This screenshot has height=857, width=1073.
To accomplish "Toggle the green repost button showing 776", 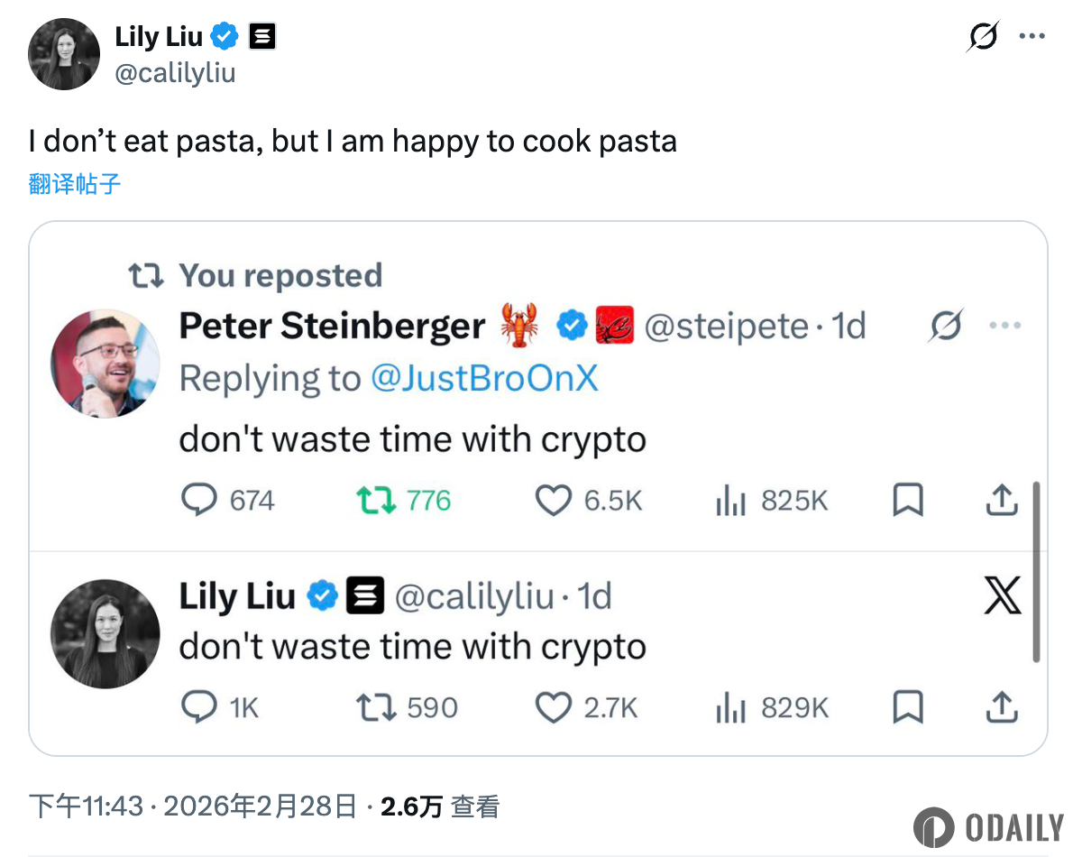I will point(376,501).
